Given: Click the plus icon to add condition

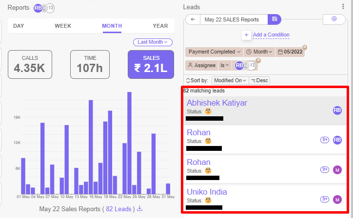Looking at the screenshot, I should click(x=246, y=35).
